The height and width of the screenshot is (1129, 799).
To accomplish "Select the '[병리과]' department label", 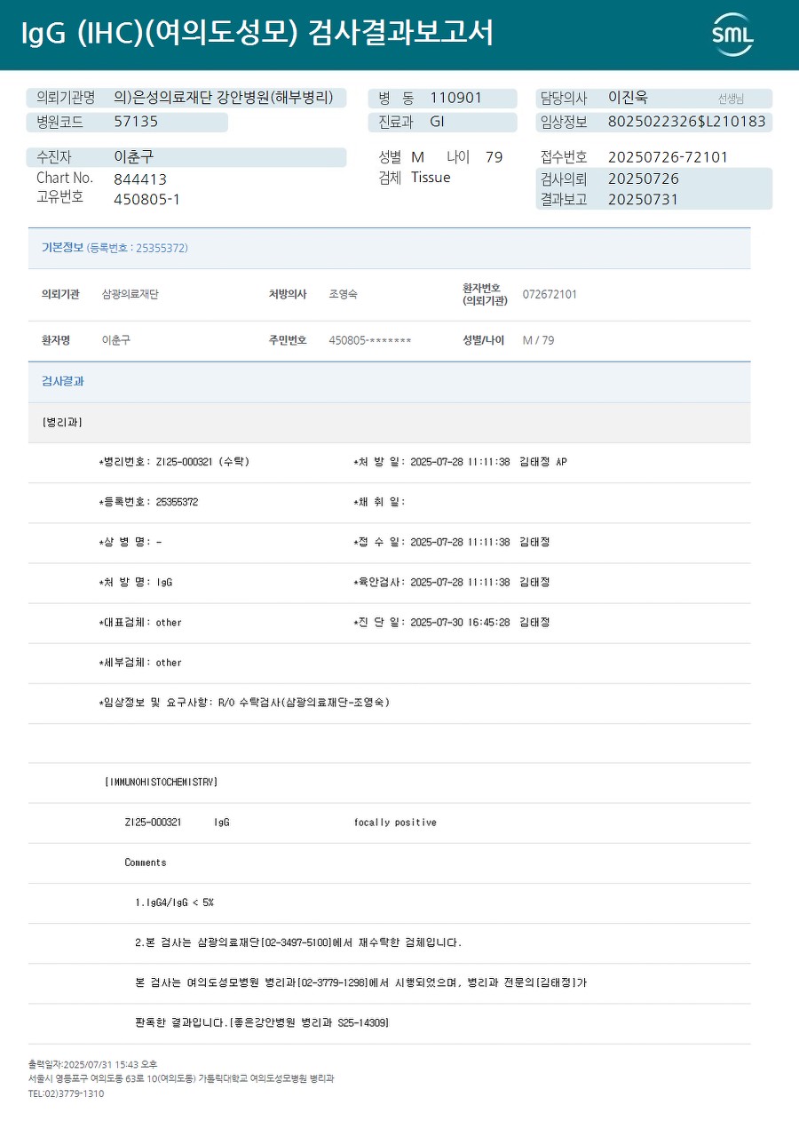I will [62, 422].
